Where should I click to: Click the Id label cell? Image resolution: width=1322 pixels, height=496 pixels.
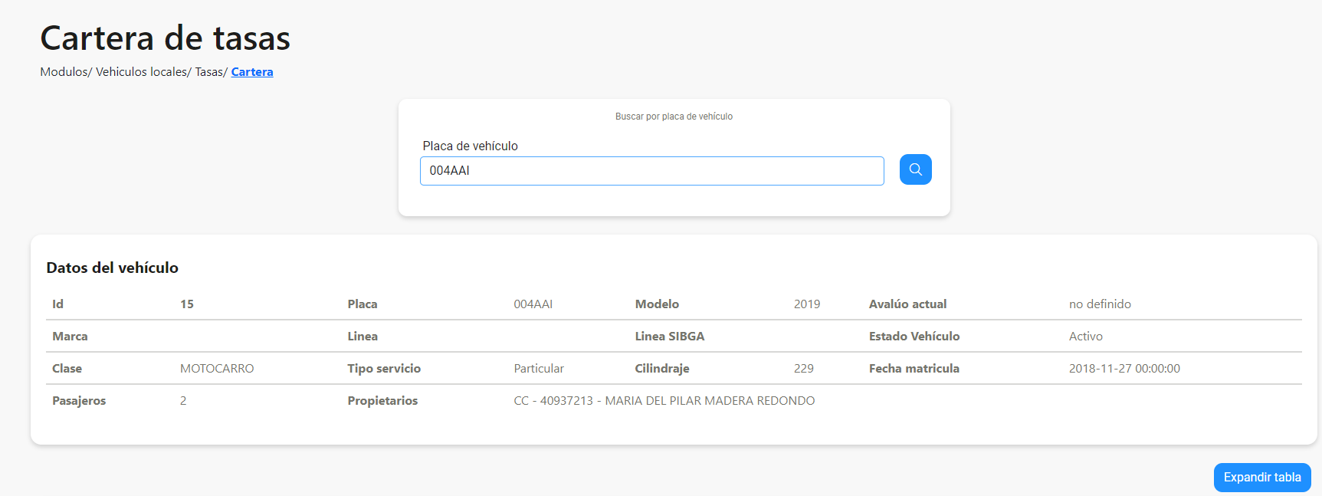58,304
